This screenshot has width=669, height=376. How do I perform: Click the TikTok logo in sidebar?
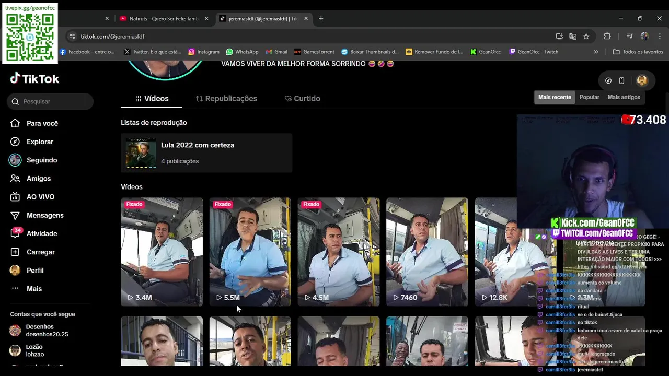point(34,79)
